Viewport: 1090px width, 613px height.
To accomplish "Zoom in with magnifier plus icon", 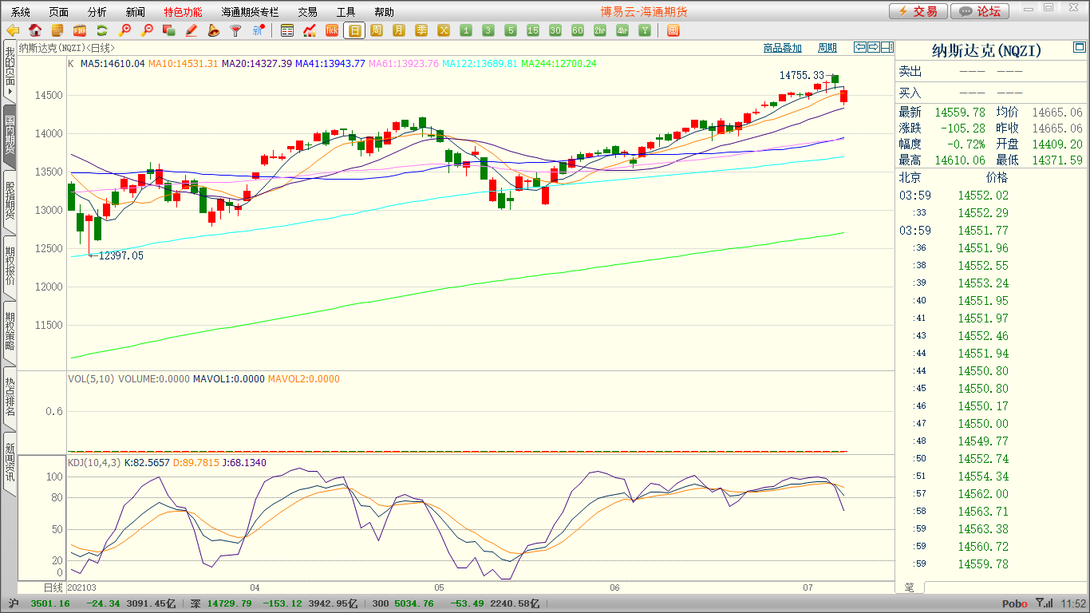I will [x=124, y=30].
